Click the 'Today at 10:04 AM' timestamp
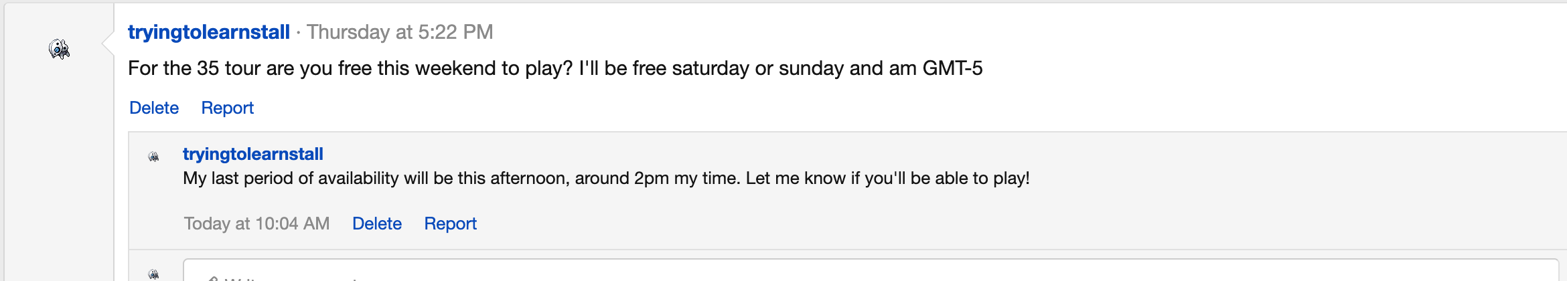Image resolution: width=1567 pixels, height=281 pixels. (257, 223)
